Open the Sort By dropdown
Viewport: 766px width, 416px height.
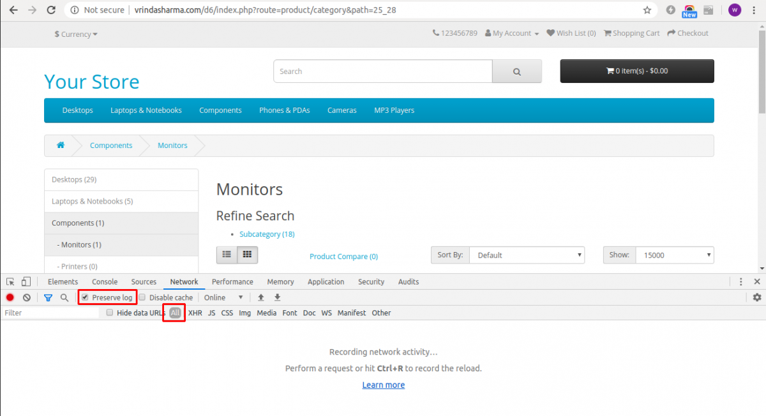point(527,255)
